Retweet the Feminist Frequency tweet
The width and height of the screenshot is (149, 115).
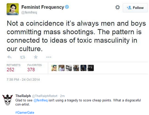coord(23,57)
